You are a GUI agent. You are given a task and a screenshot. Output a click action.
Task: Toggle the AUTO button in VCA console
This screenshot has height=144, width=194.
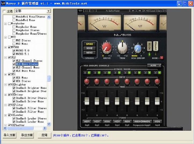pos(154,66)
